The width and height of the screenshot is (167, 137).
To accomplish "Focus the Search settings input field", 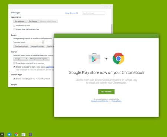I will pos(94,13).
